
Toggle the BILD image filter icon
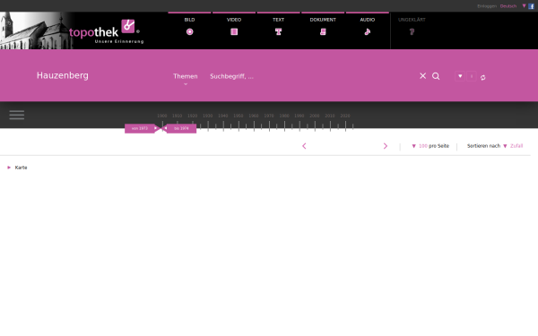tap(190, 32)
